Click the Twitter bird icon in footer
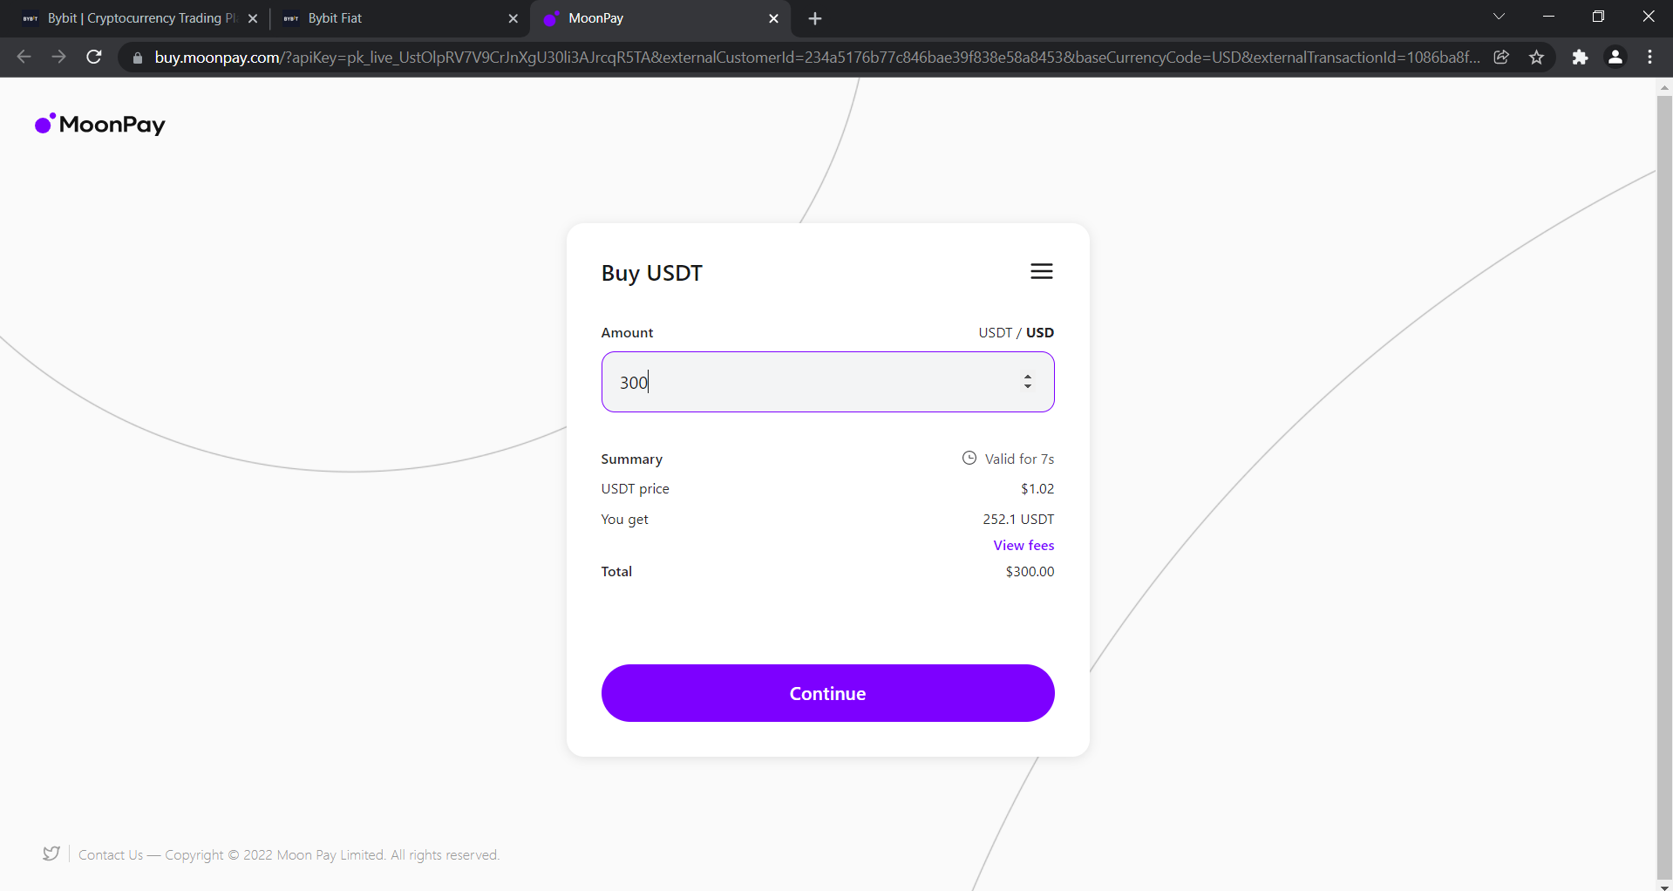The height and width of the screenshot is (891, 1673). pos(51,854)
